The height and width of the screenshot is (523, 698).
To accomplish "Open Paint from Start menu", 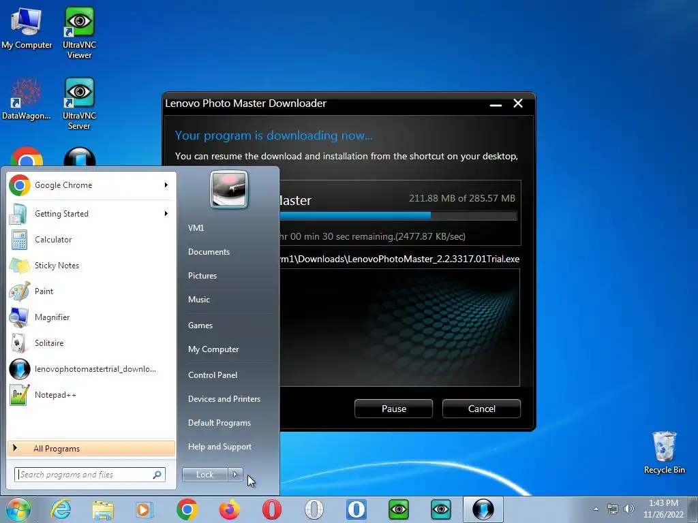I will click(x=92, y=291).
